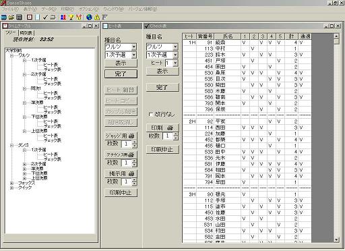This screenshot has height=251, width=345.
Task: Click the first blue toolbar icon
Action: tap(4, 17)
